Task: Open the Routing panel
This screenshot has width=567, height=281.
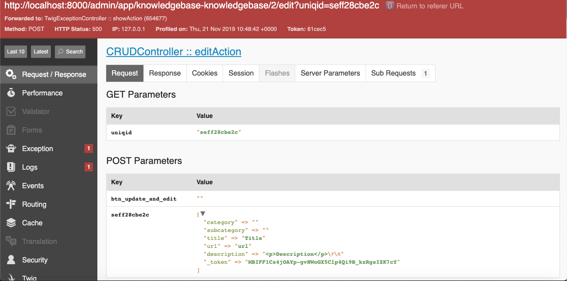Action: (49, 204)
